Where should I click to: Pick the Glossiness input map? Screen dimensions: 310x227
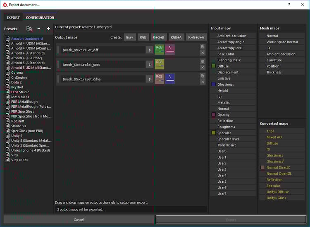(x=233, y=85)
